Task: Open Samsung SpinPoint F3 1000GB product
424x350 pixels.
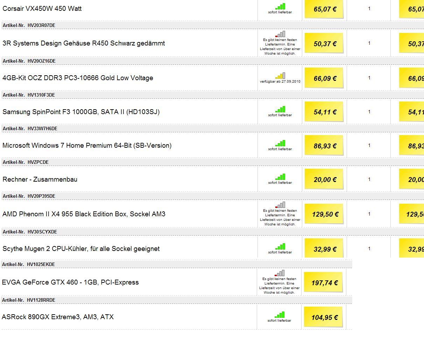Action: tap(81, 112)
